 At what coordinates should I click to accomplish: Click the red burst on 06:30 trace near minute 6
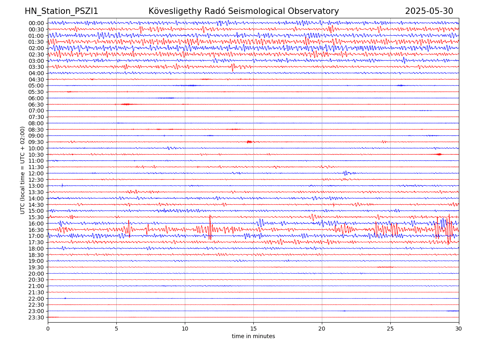(126, 104)
